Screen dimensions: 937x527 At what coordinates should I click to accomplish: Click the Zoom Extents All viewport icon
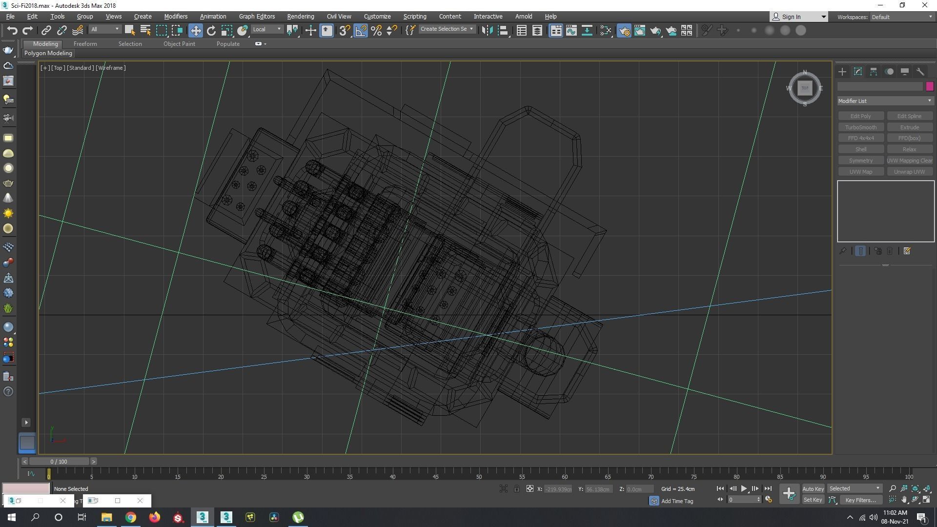click(x=927, y=488)
